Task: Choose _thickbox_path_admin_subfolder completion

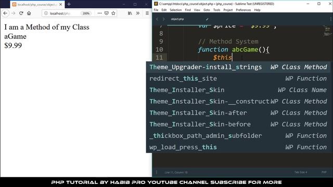Action: 238,136
